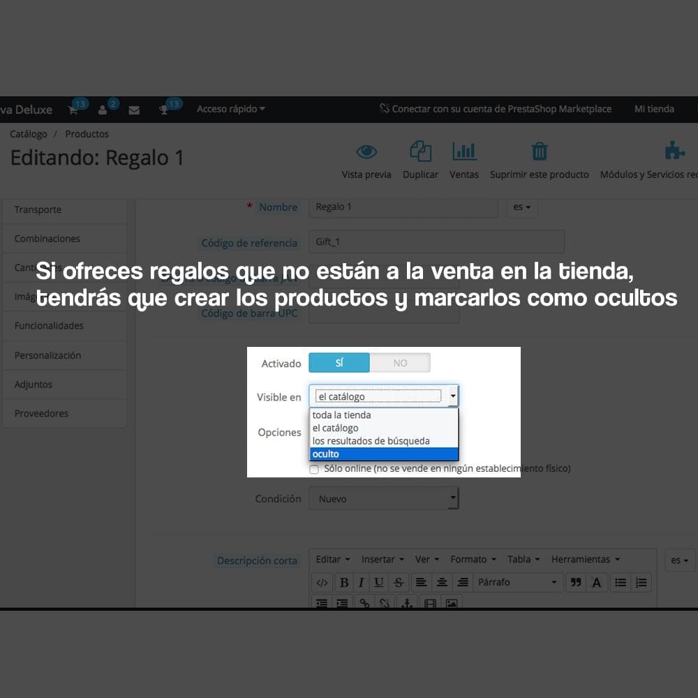
Task: Apply underline formatting in editor
Action: (379, 582)
